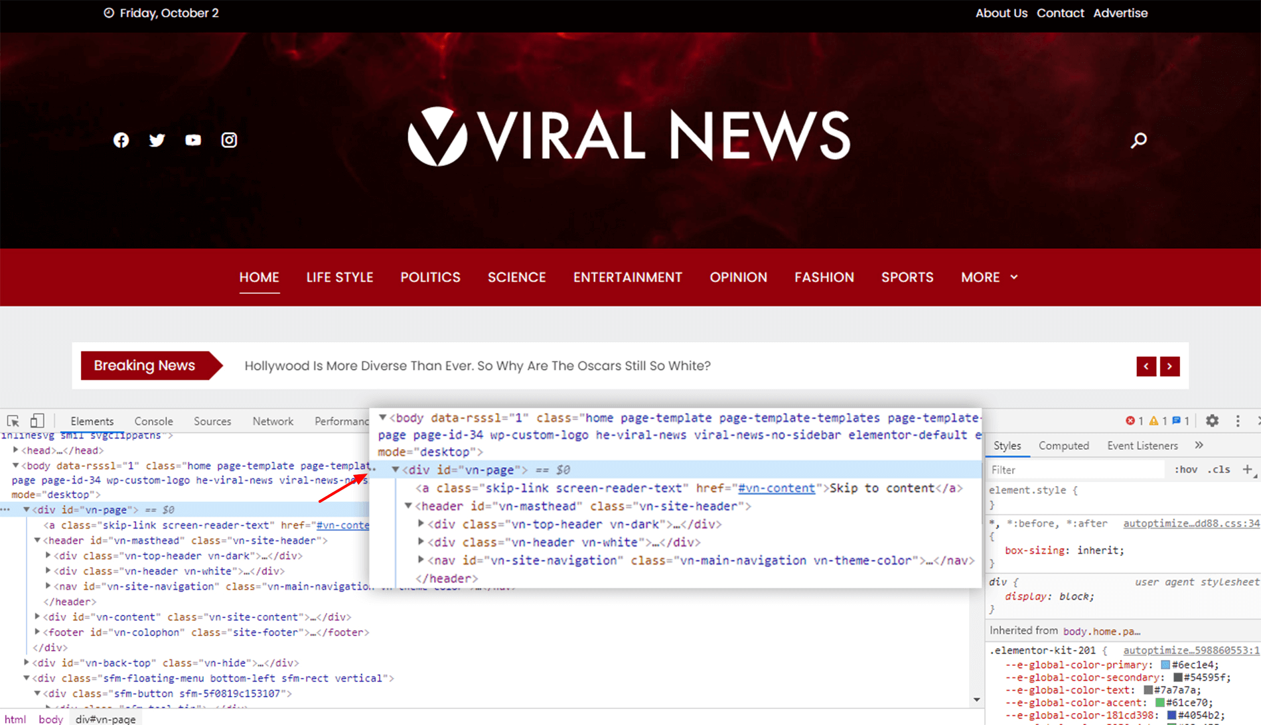Select the body breadcrumb at bottom
Screen dimensions: 1261x725
(x=50, y=719)
